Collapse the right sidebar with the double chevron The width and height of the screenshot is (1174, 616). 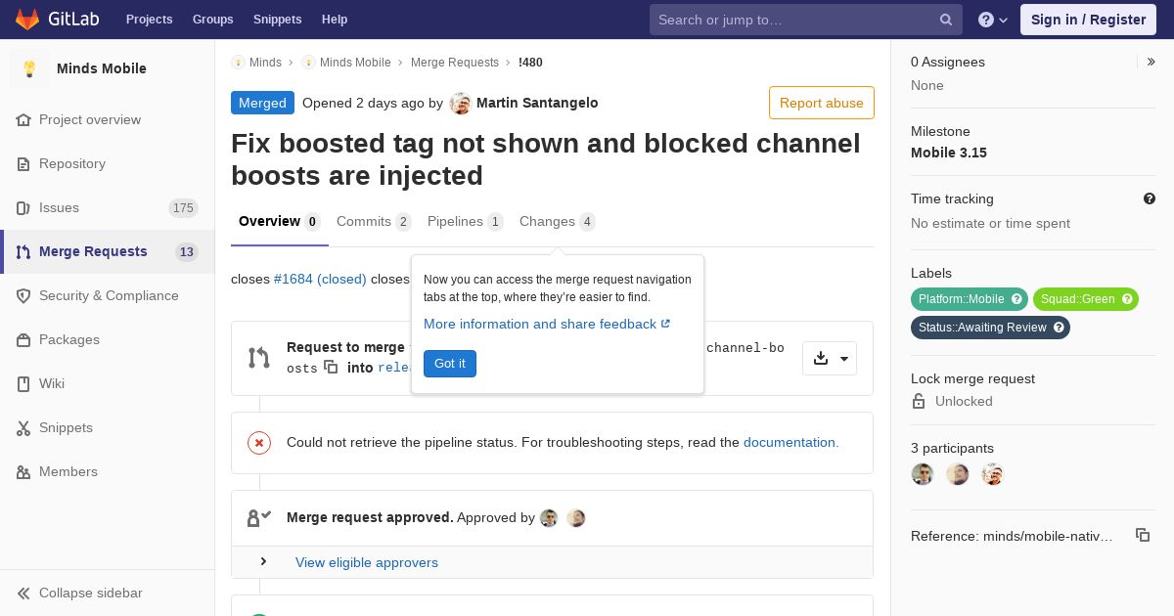coord(1151,62)
